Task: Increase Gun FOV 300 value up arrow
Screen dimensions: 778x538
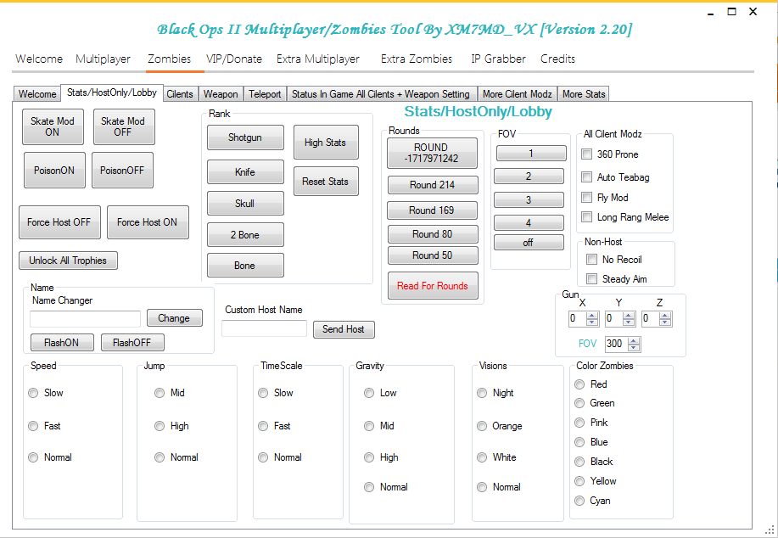Action: coord(634,340)
